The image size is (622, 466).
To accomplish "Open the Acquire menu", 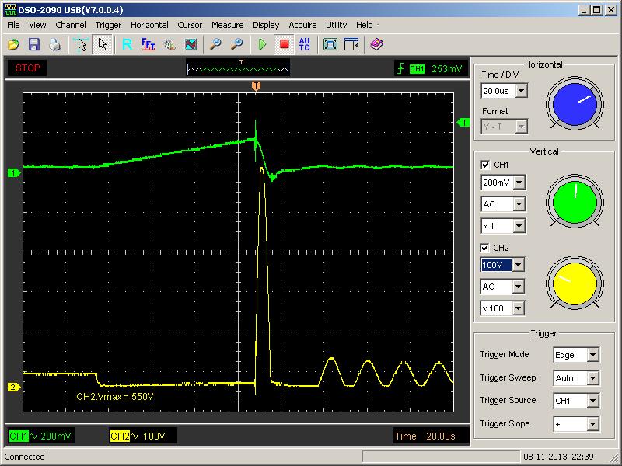I will point(302,25).
